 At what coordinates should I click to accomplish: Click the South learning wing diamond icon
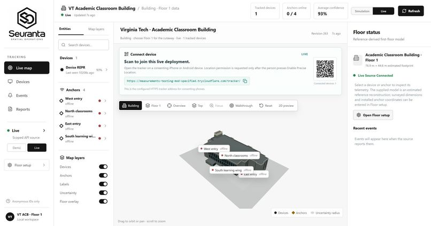[61, 138]
